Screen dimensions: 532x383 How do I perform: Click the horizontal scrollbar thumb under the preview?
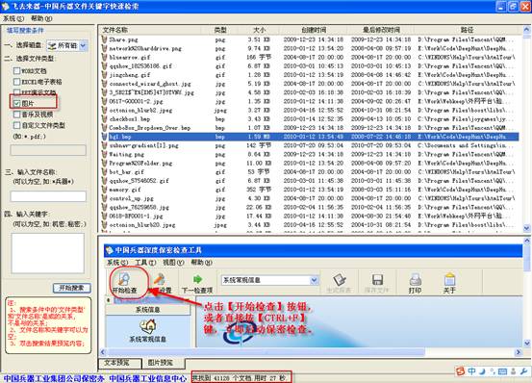click(266, 352)
